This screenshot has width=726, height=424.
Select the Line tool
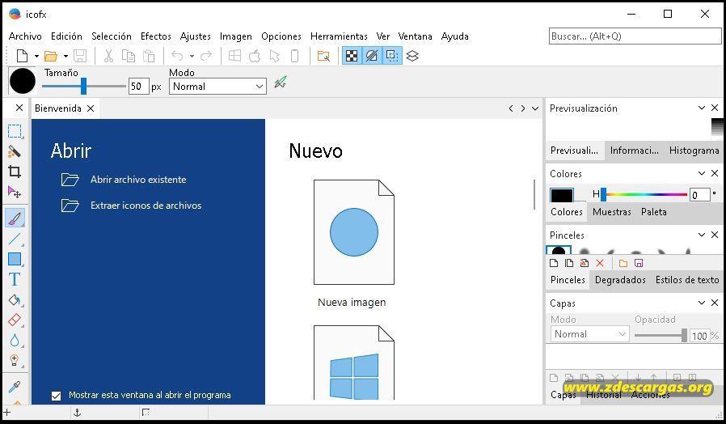point(15,240)
